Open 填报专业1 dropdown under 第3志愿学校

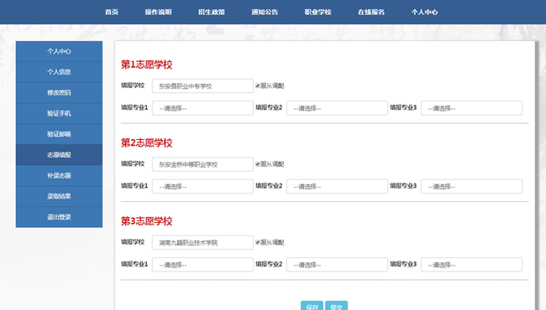click(x=202, y=265)
